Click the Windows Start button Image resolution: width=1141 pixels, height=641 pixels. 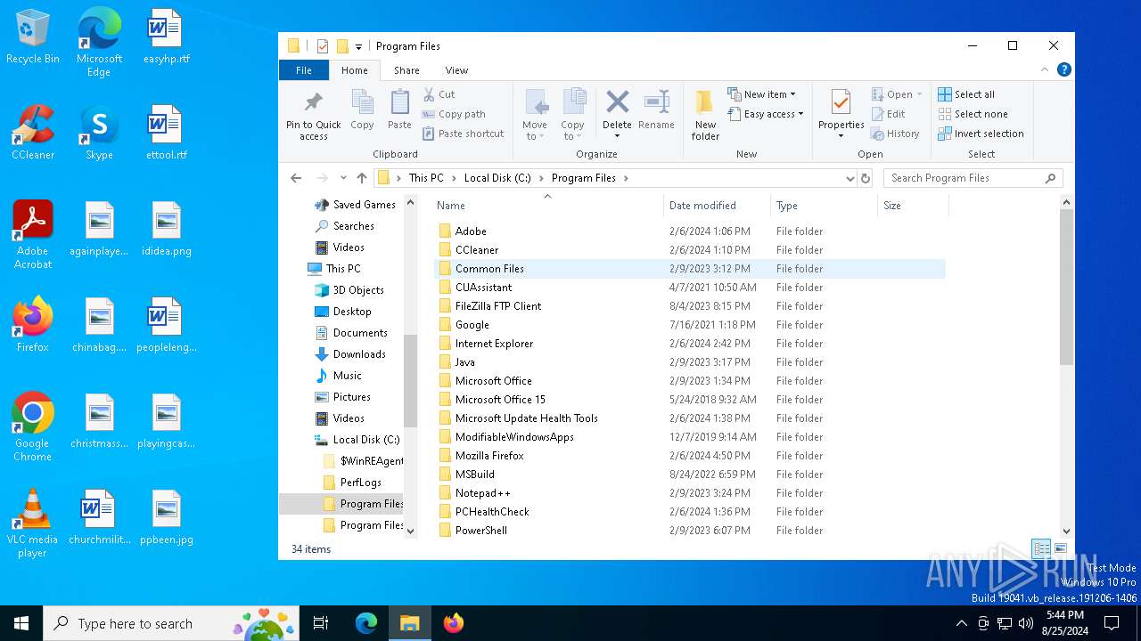click(21, 623)
